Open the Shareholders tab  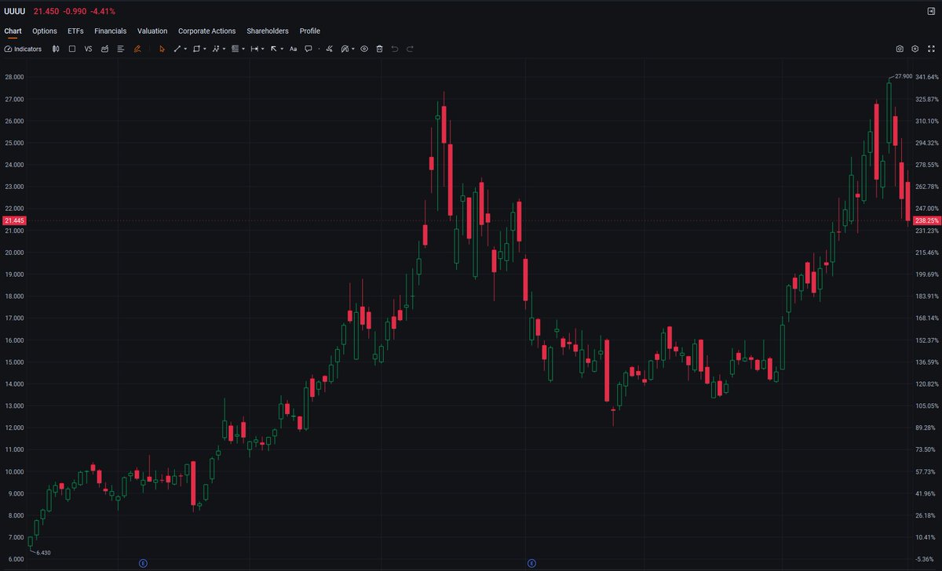click(268, 31)
